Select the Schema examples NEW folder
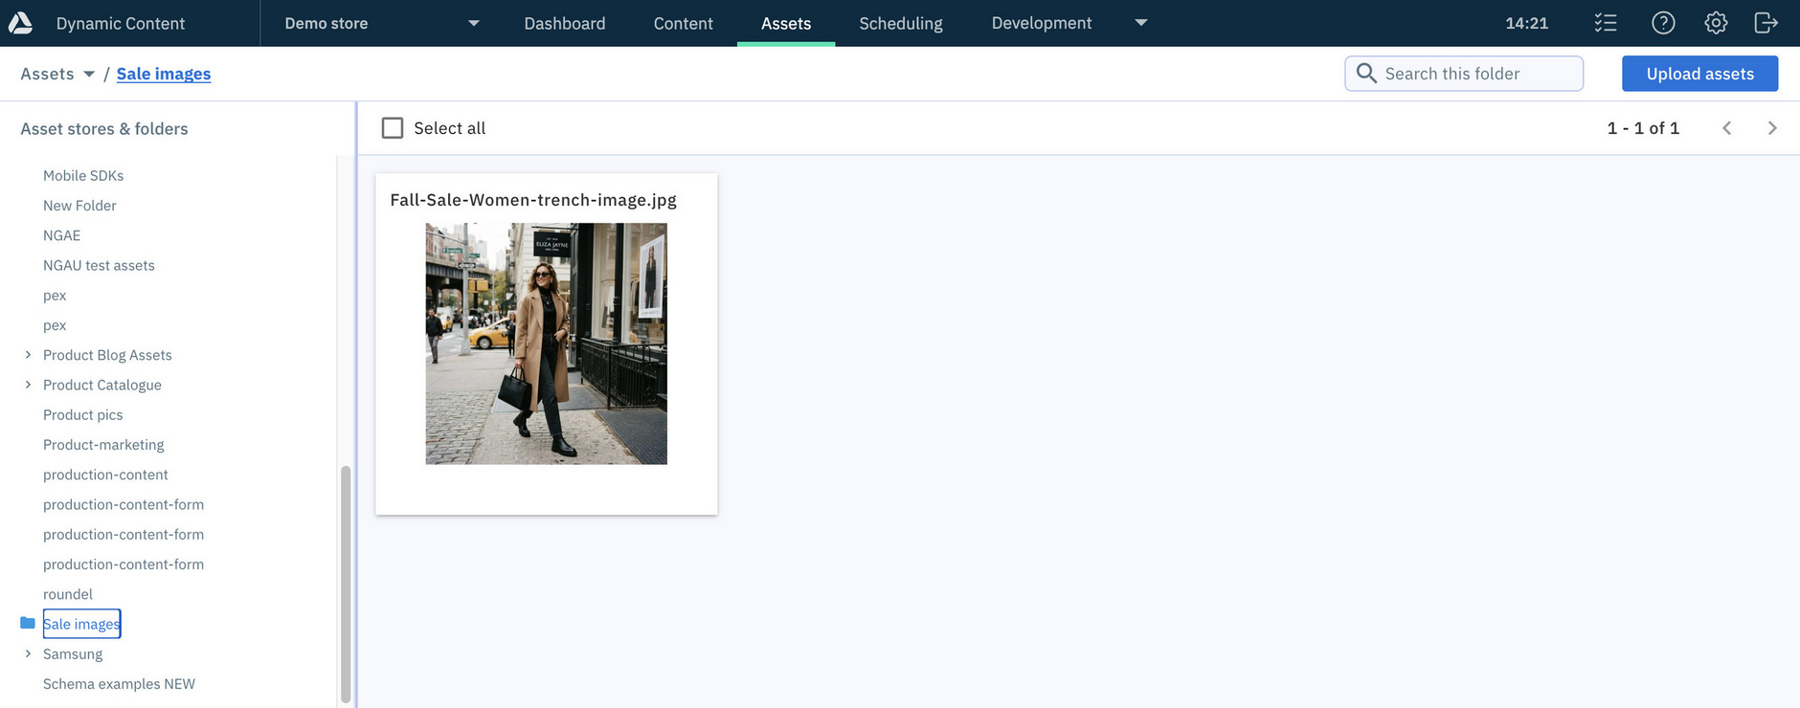Image resolution: width=1800 pixels, height=708 pixels. [119, 684]
